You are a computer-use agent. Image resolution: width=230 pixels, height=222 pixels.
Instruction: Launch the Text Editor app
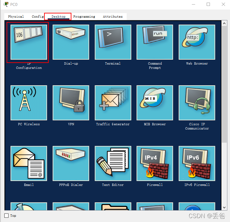(x=113, y=163)
